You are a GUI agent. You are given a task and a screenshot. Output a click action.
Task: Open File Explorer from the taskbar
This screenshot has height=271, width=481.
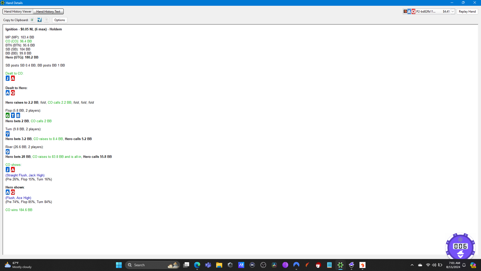coord(219,265)
